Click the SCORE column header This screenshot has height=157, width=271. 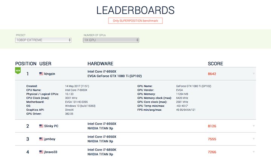pos(215,64)
